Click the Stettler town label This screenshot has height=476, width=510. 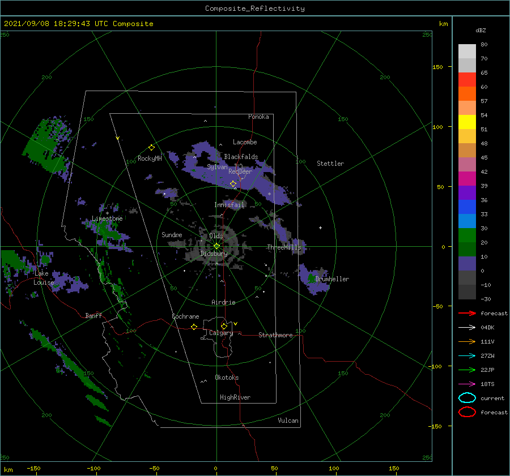330,164
